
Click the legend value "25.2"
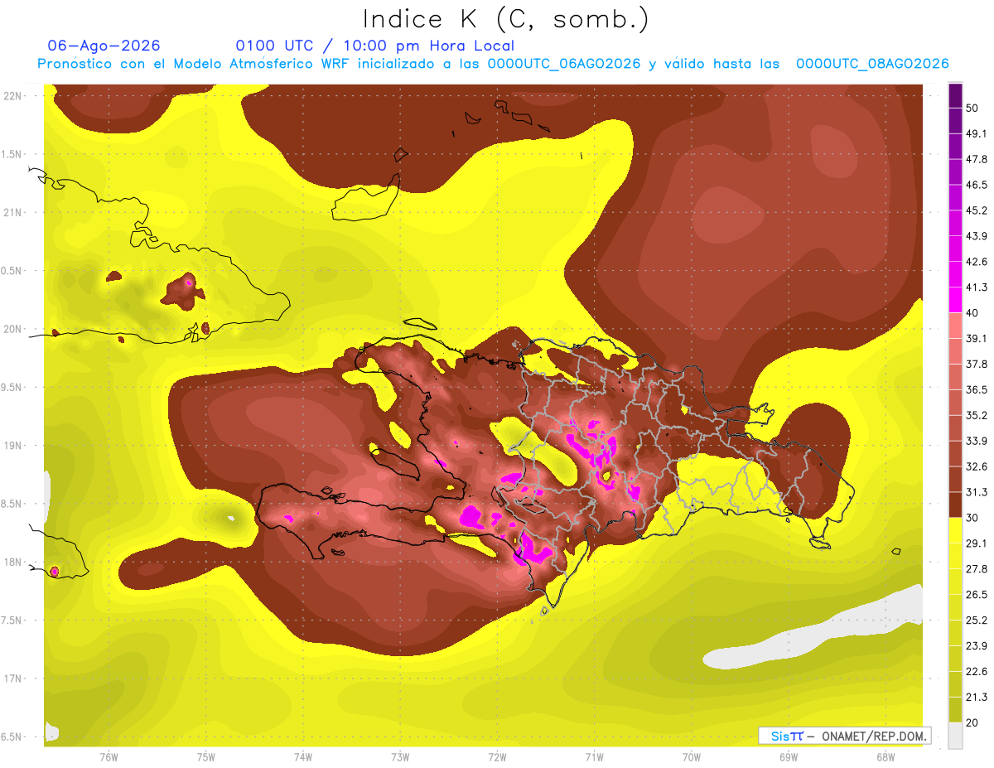(977, 621)
